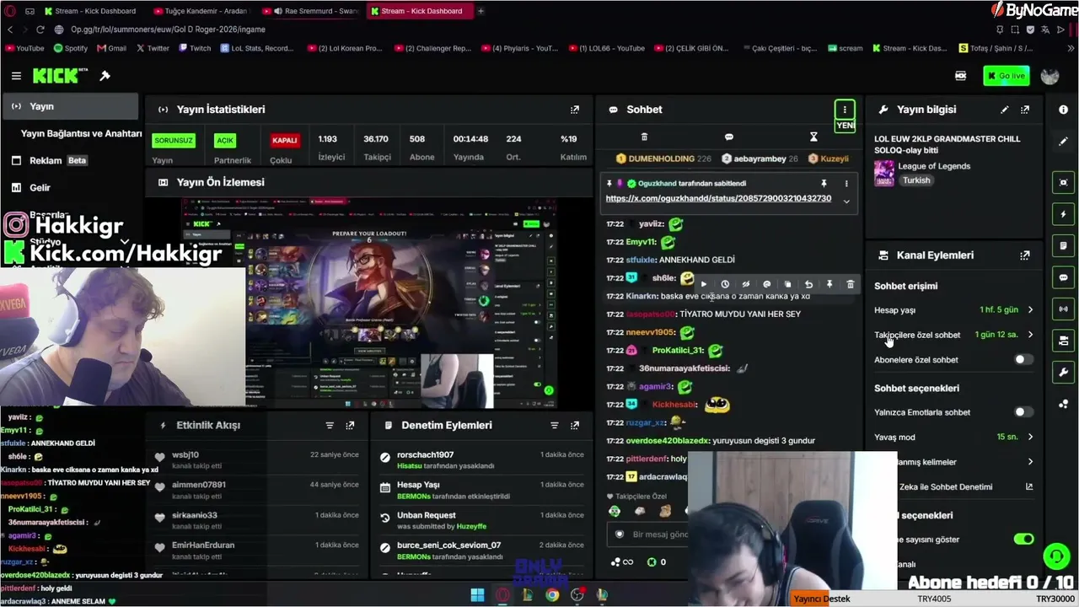Click the moderator hammer icon beside Kick logo
This screenshot has width=1079, height=607.
105,76
